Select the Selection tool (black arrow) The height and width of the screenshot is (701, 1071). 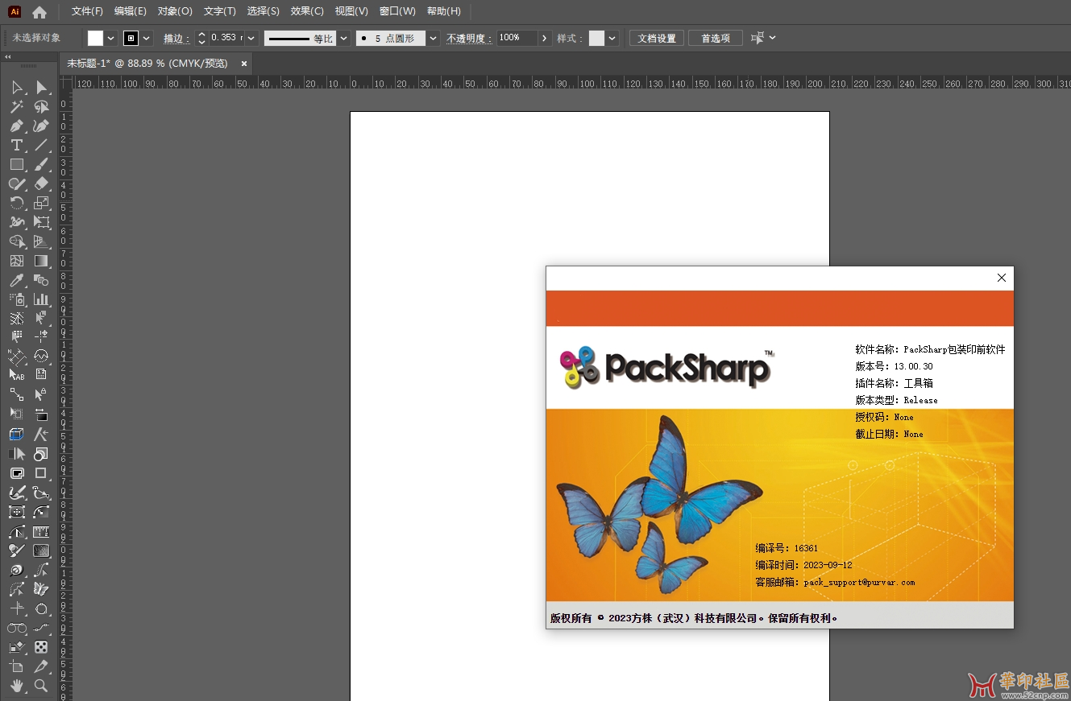tap(17, 87)
